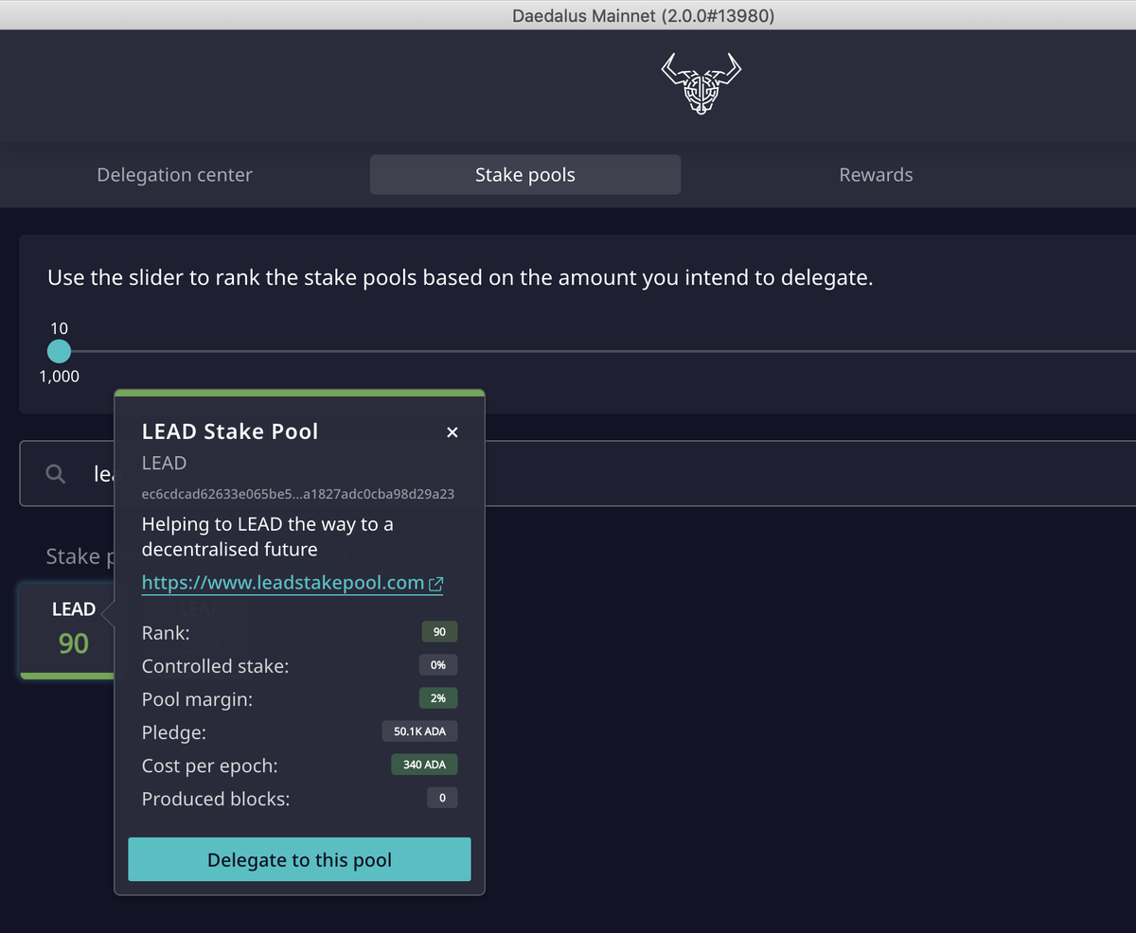Click the search magnifier icon

click(x=56, y=473)
